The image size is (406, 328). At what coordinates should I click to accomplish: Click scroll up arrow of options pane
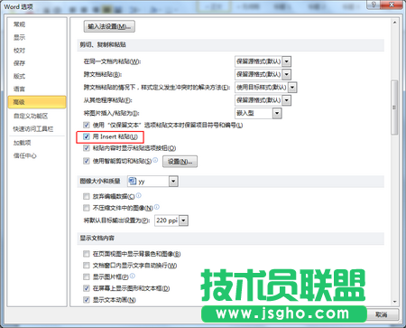tap(394, 23)
